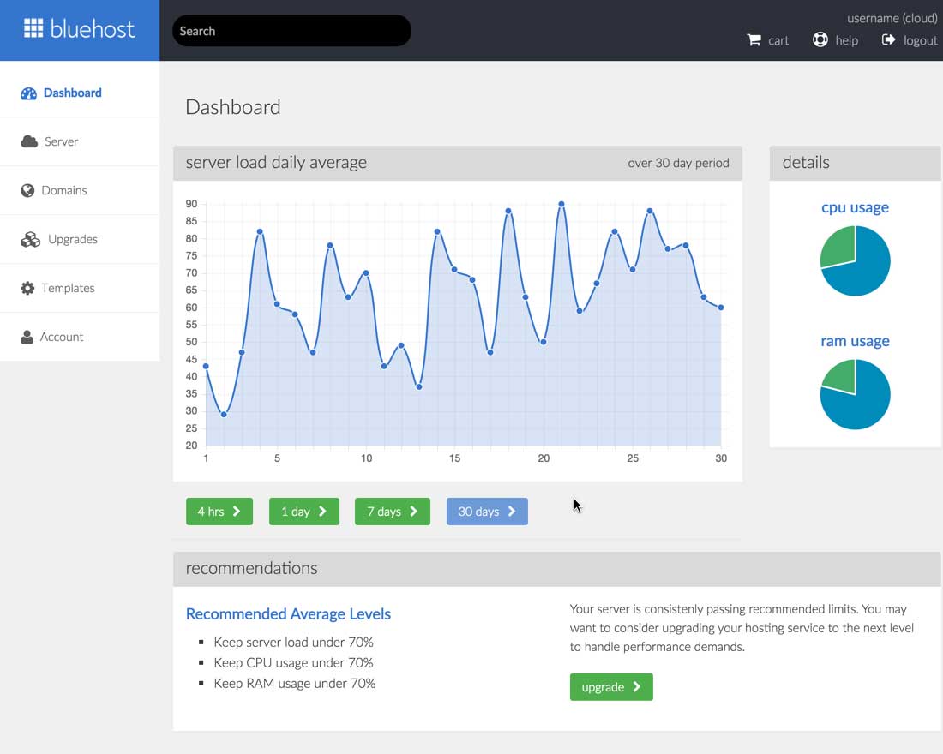
Task: Show the 4 hrs load view
Action: (219, 511)
